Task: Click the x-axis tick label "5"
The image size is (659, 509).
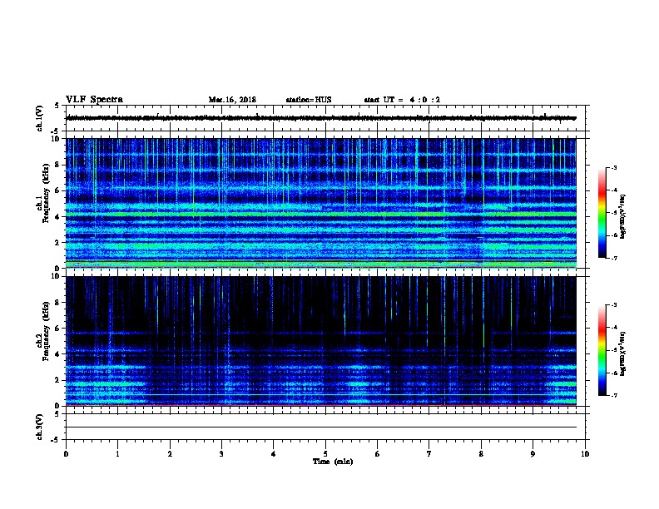Action: point(325,454)
